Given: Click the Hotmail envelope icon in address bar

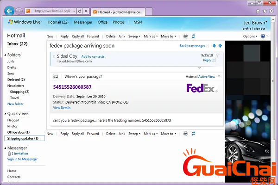Looking at the screenshot, I should [x=28, y=11].
